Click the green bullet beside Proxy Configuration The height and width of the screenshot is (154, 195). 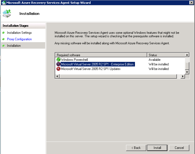tap(3, 39)
